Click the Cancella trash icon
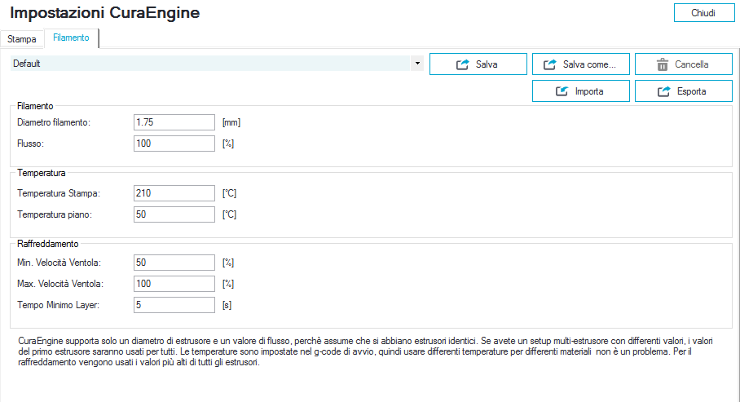This screenshot has width=740, height=402. click(663, 64)
